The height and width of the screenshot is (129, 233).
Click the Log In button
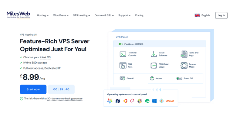tap(221, 15)
